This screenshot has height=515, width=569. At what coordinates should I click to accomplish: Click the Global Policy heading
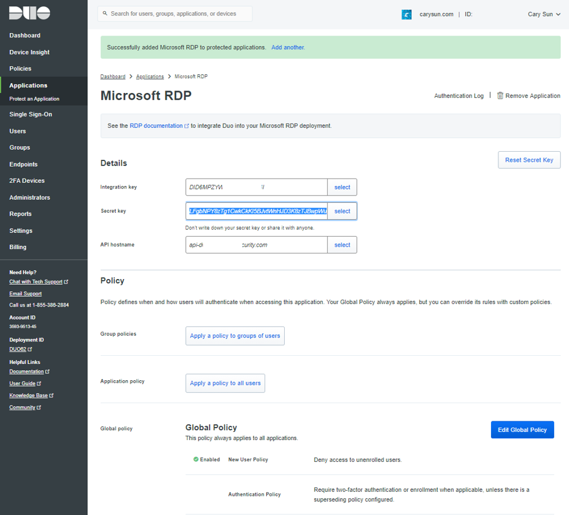[x=211, y=428]
